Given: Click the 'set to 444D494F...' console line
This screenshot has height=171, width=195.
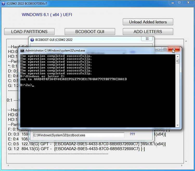Looking at the screenshot, I should [x=74, y=79].
